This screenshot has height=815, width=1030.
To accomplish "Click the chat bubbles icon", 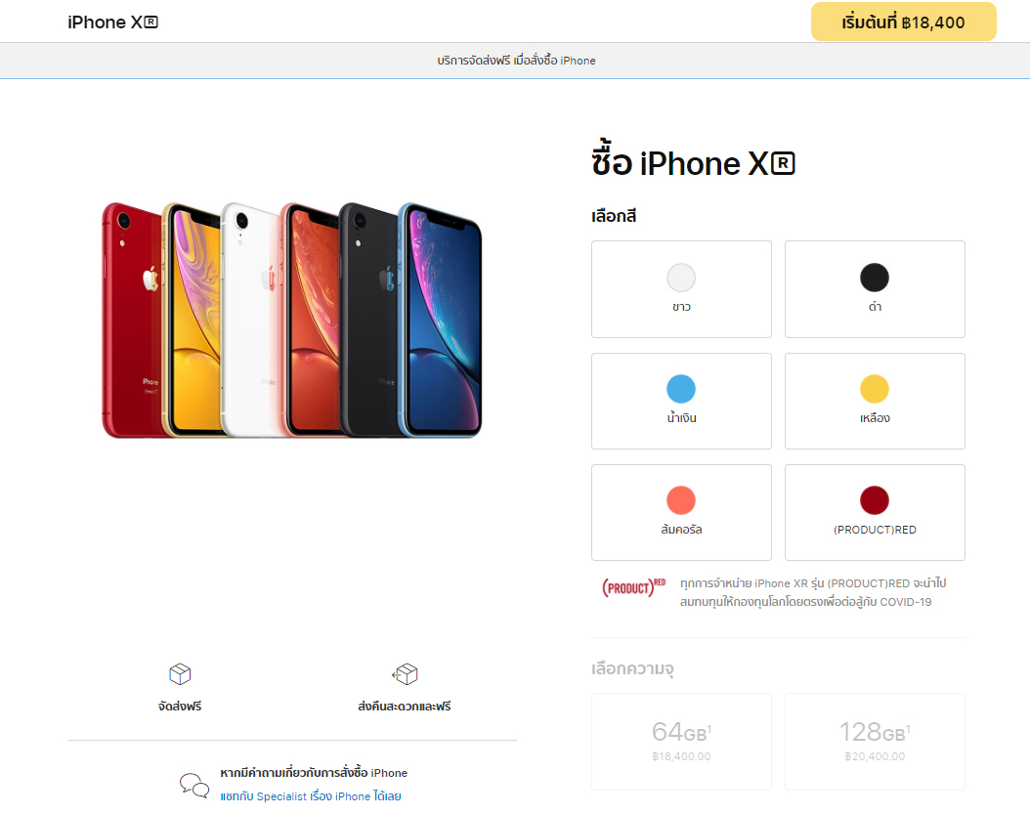I will (x=194, y=785).
